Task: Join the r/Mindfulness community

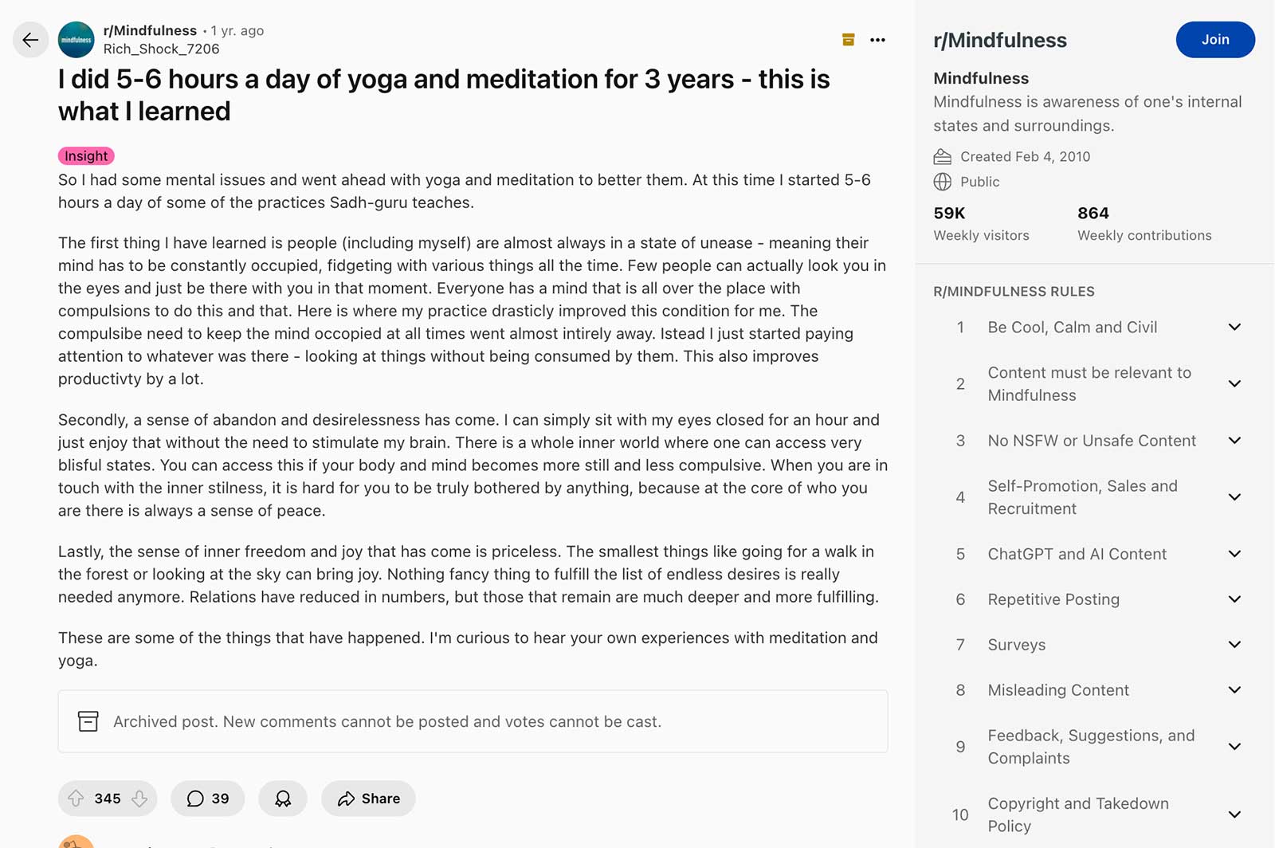Action: (x=1214, y=39)
